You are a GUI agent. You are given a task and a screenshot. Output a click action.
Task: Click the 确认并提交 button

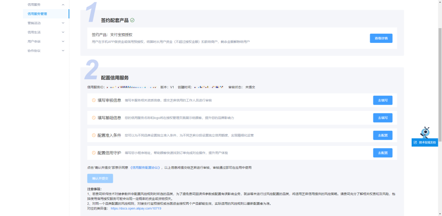100,178
